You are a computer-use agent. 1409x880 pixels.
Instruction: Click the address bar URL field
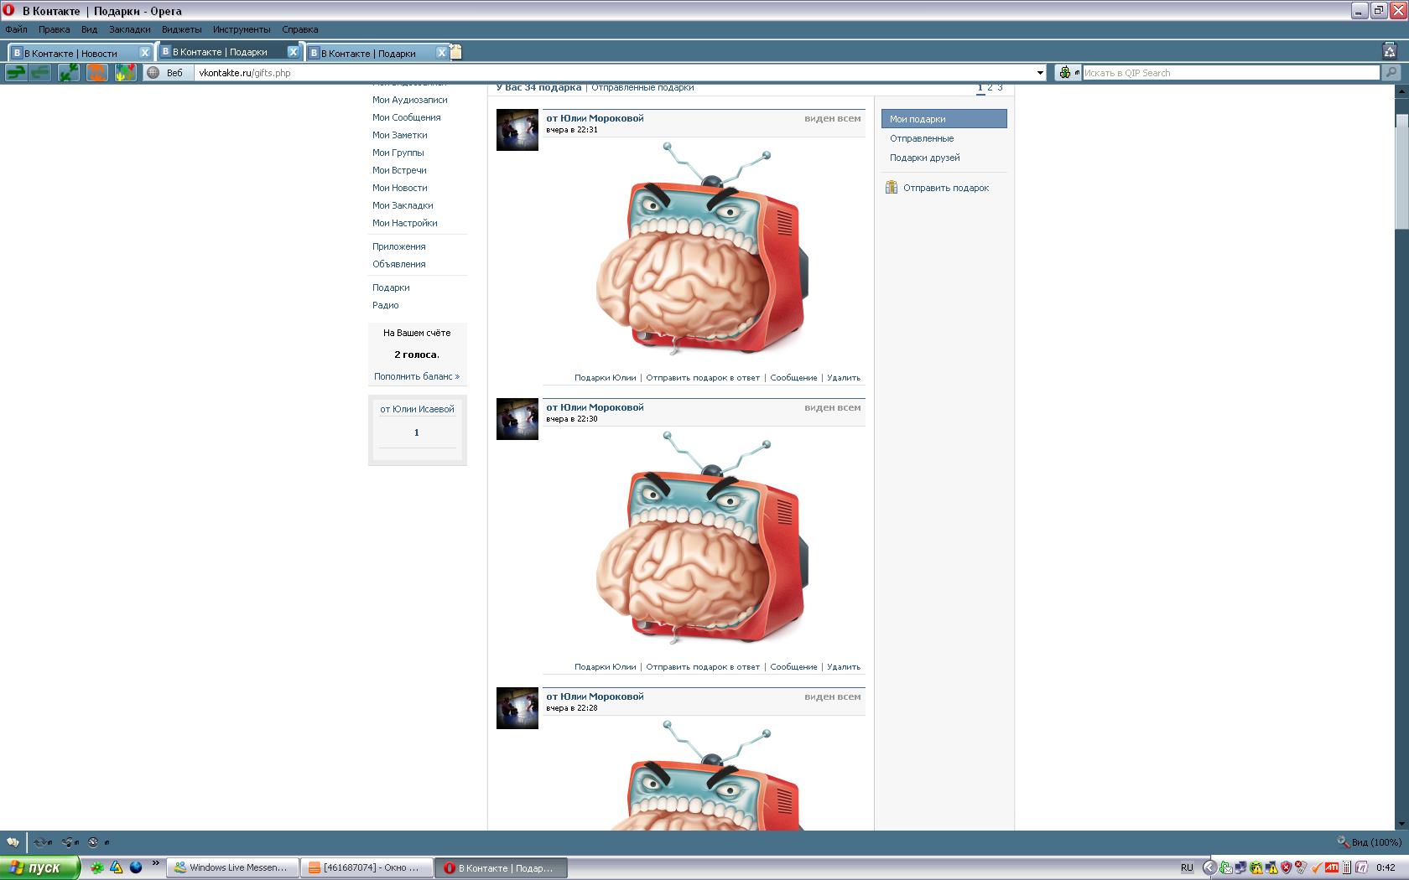[616, 73]
